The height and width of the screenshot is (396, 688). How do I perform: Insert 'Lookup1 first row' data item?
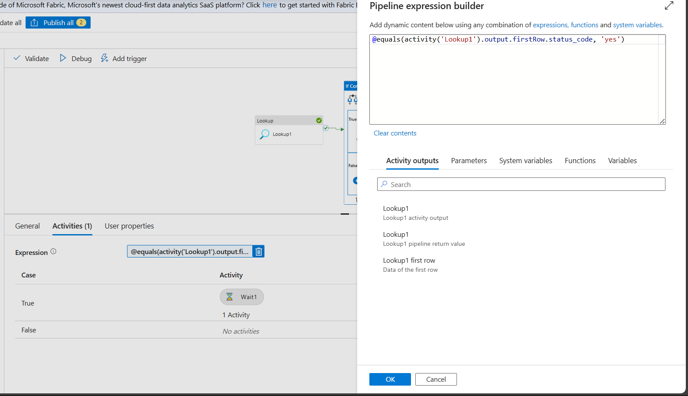411,265
